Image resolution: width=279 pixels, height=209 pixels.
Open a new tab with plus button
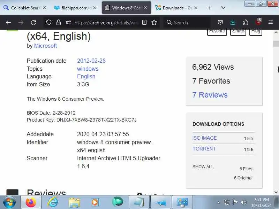tap(209, 8)
